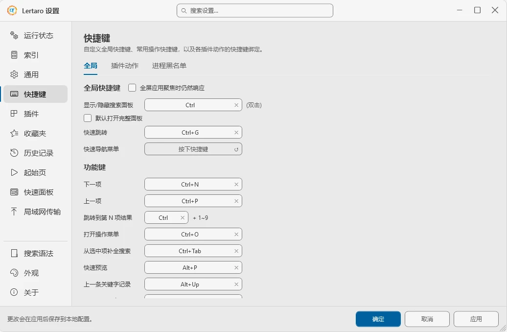Enable 全屏应用聚焦时仍然响应 checkbox

132,88
